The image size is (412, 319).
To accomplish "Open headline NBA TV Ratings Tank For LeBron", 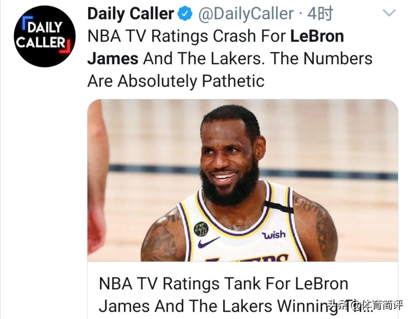I will [223, 284].
